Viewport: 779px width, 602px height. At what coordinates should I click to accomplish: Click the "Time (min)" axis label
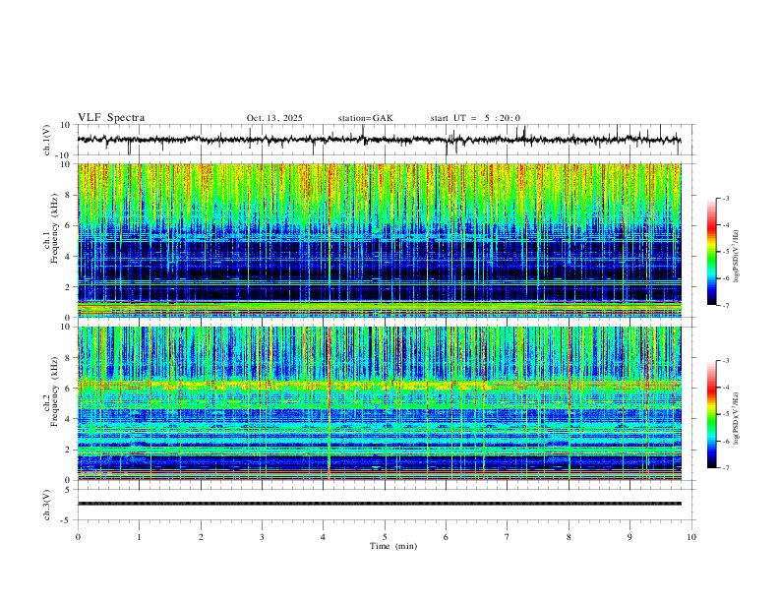coord(393,546)
